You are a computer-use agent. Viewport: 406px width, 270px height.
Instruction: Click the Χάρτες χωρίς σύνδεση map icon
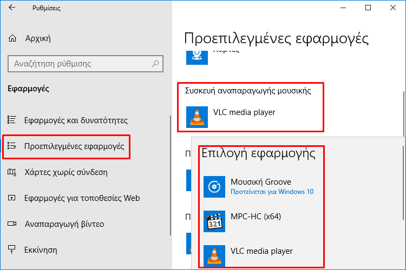pyautogui.click(x=12, y=172)
